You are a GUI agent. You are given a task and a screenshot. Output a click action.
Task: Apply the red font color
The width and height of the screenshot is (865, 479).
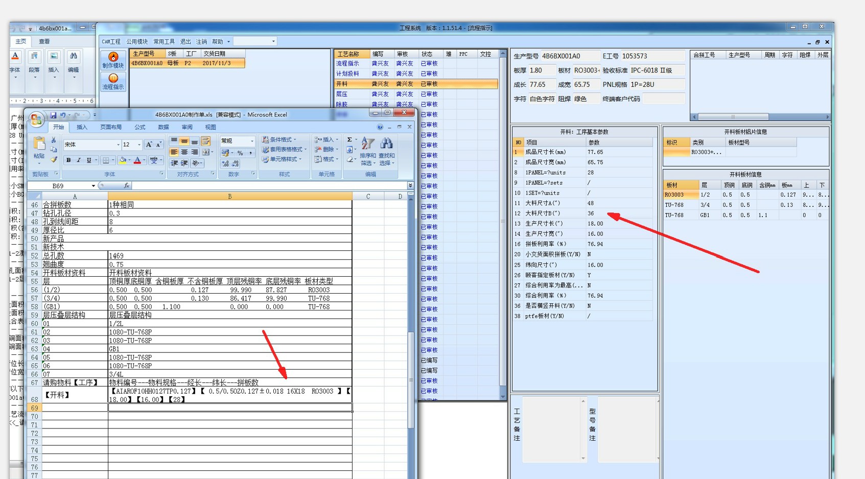137,160
